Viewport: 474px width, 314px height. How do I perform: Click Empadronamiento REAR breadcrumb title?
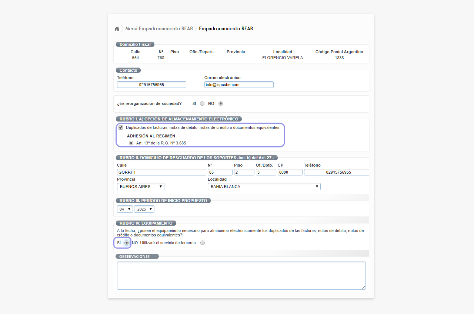[x=226, y=28]
